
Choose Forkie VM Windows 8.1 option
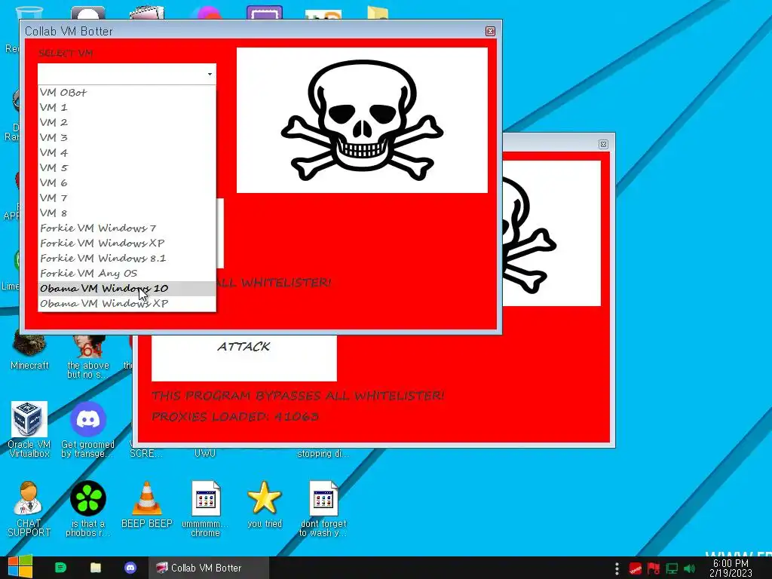pos(127,258)
